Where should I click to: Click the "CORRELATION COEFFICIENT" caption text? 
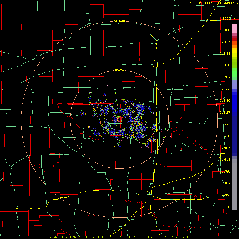click(x=78, y=237)
